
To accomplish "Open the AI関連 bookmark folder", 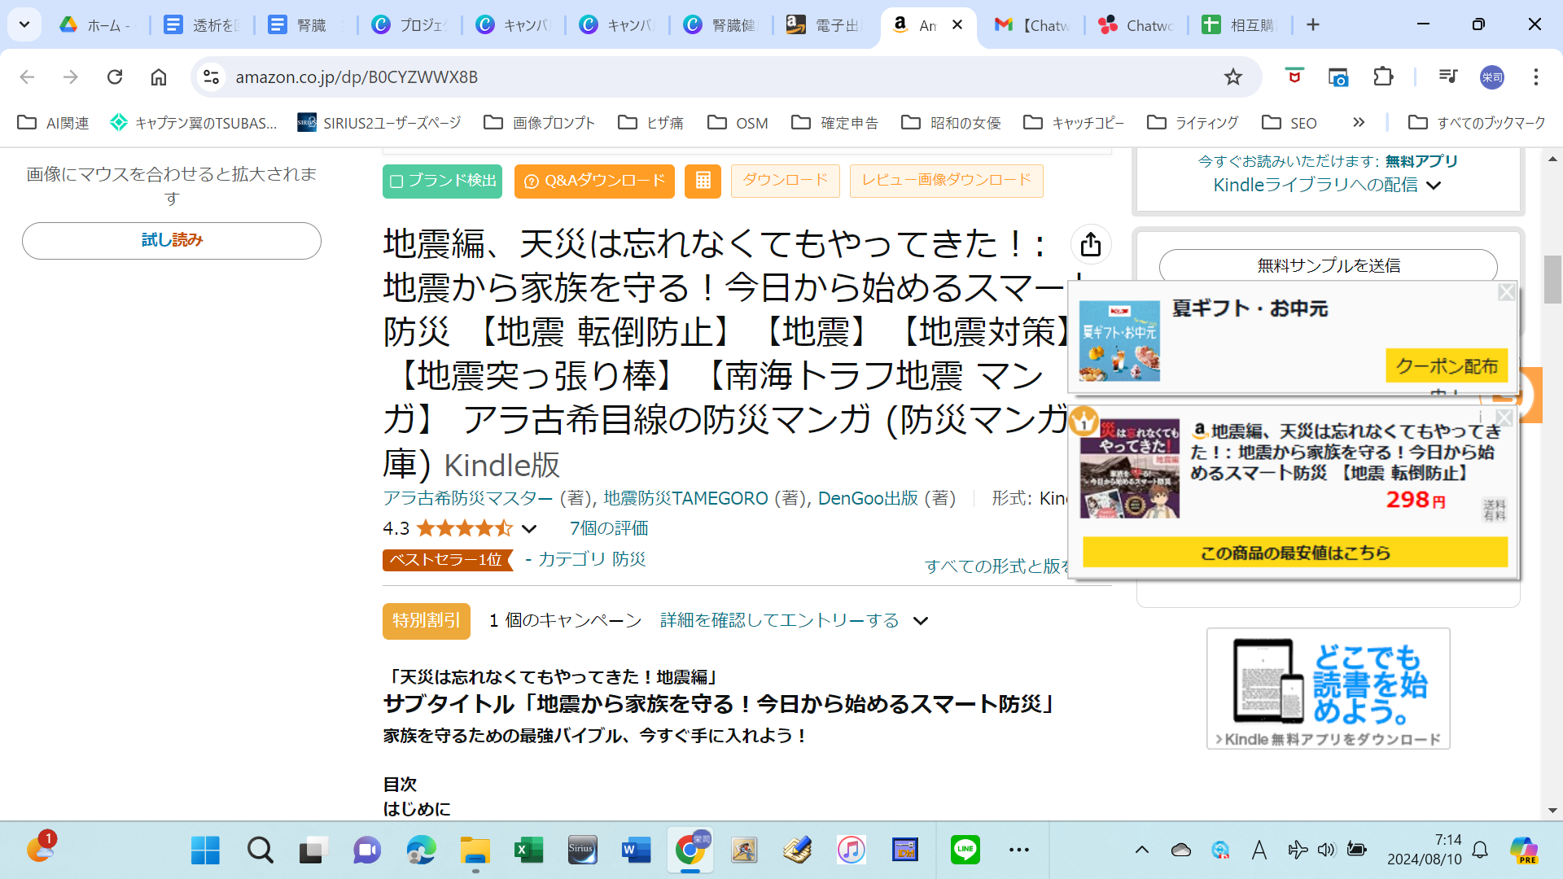I will pos(53,122).
